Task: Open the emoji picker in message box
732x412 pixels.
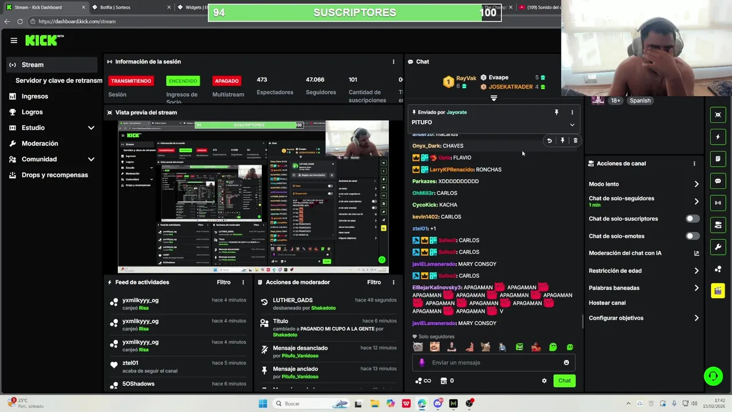Action: click(566, 362)
